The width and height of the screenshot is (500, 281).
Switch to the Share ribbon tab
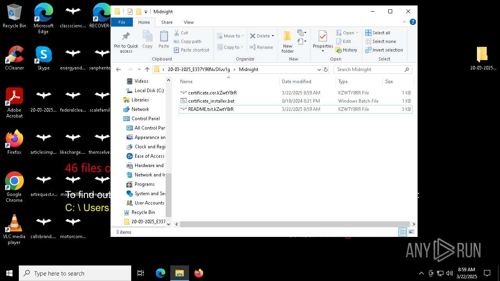[167, 22]
